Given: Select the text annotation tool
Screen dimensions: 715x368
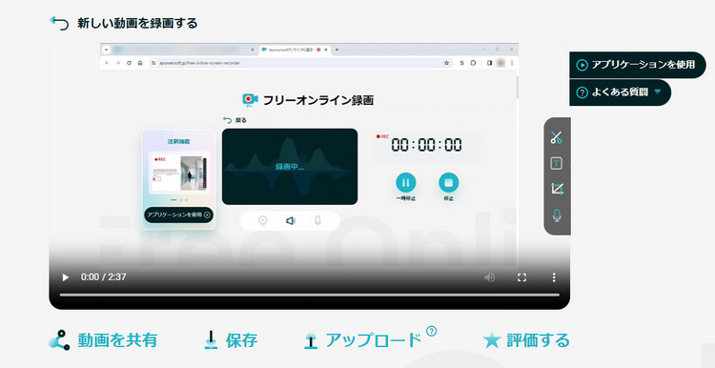Looking at the screenshot, I should (x=557, y=163).
